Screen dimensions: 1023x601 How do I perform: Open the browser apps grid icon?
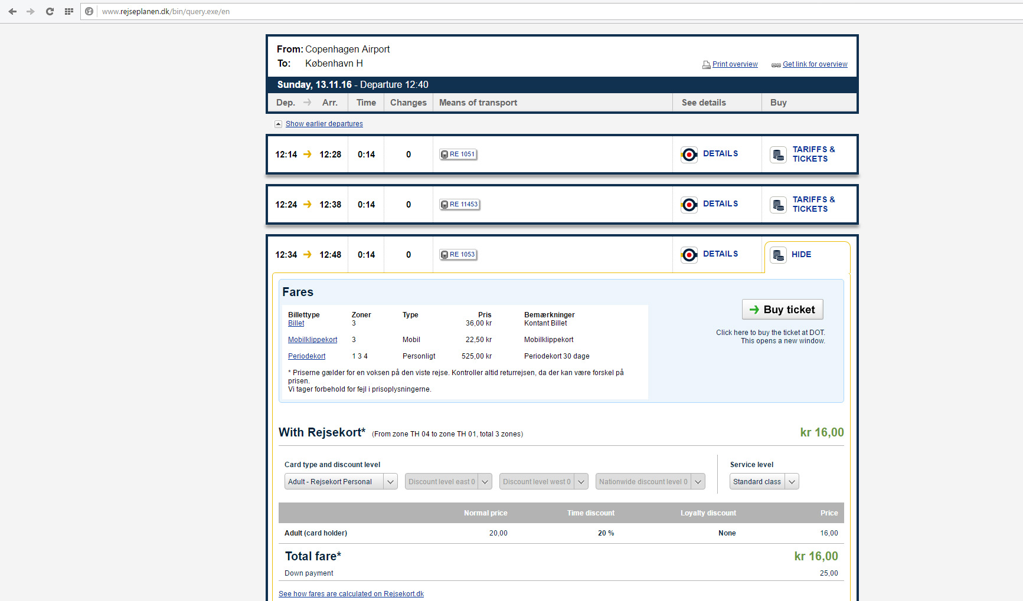pyautogui.click(x=68, y=11)
